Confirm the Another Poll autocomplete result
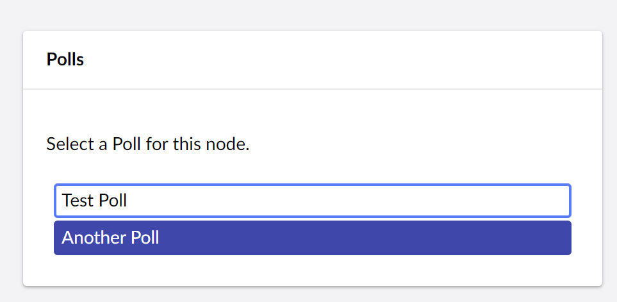The image size is (617, 302). coord(312,238)
